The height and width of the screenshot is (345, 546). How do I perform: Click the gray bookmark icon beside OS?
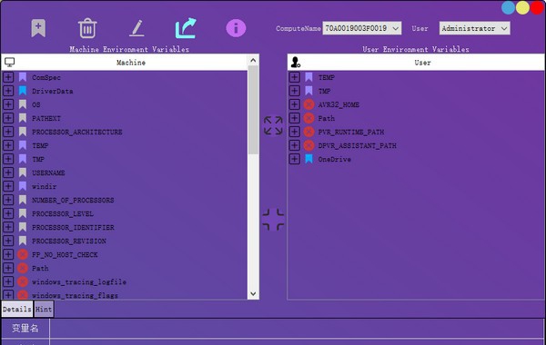23,104
